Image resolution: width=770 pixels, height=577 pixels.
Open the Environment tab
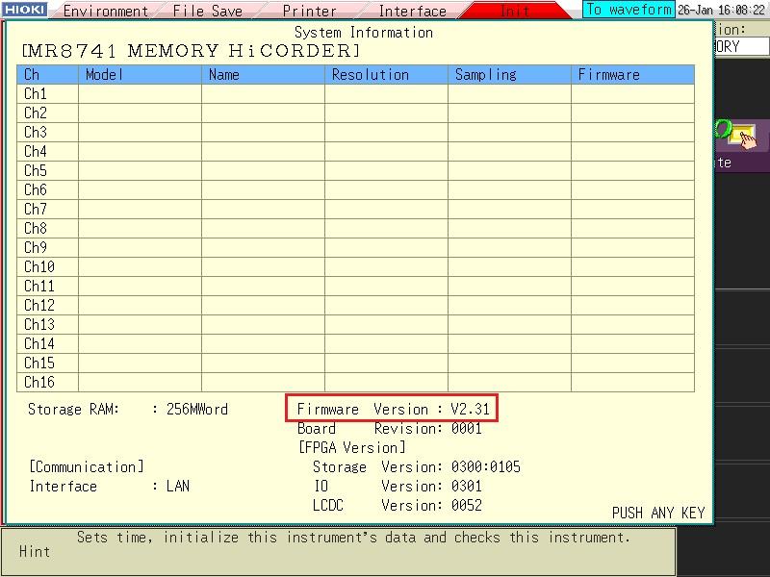click(x=106, y=11)
